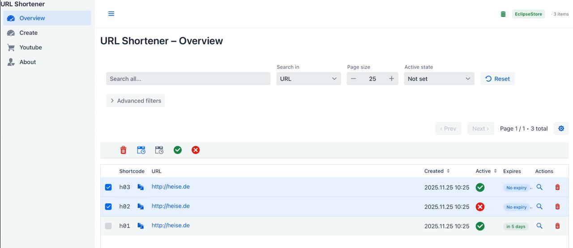The height and width of the screenshot is (248, 573).
Task: Click the hamburger menu toggle icon
Action: tap(111, 14)
